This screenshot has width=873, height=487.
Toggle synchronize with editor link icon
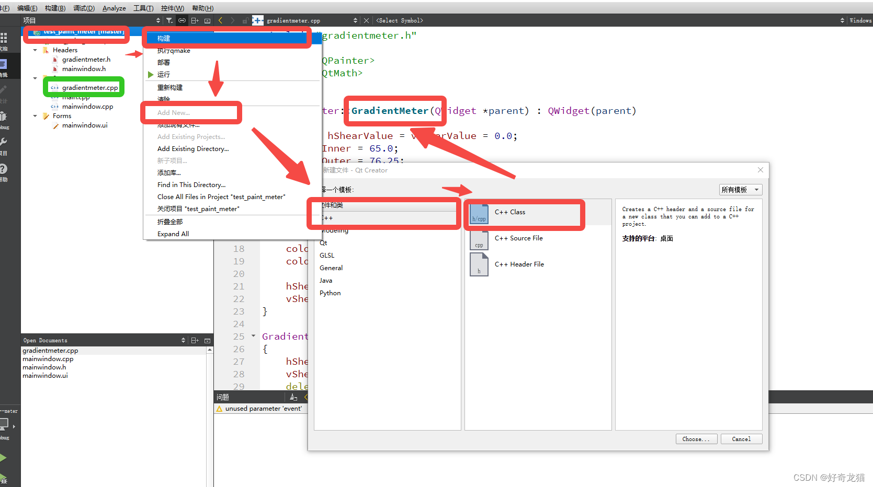pos(182,20)
